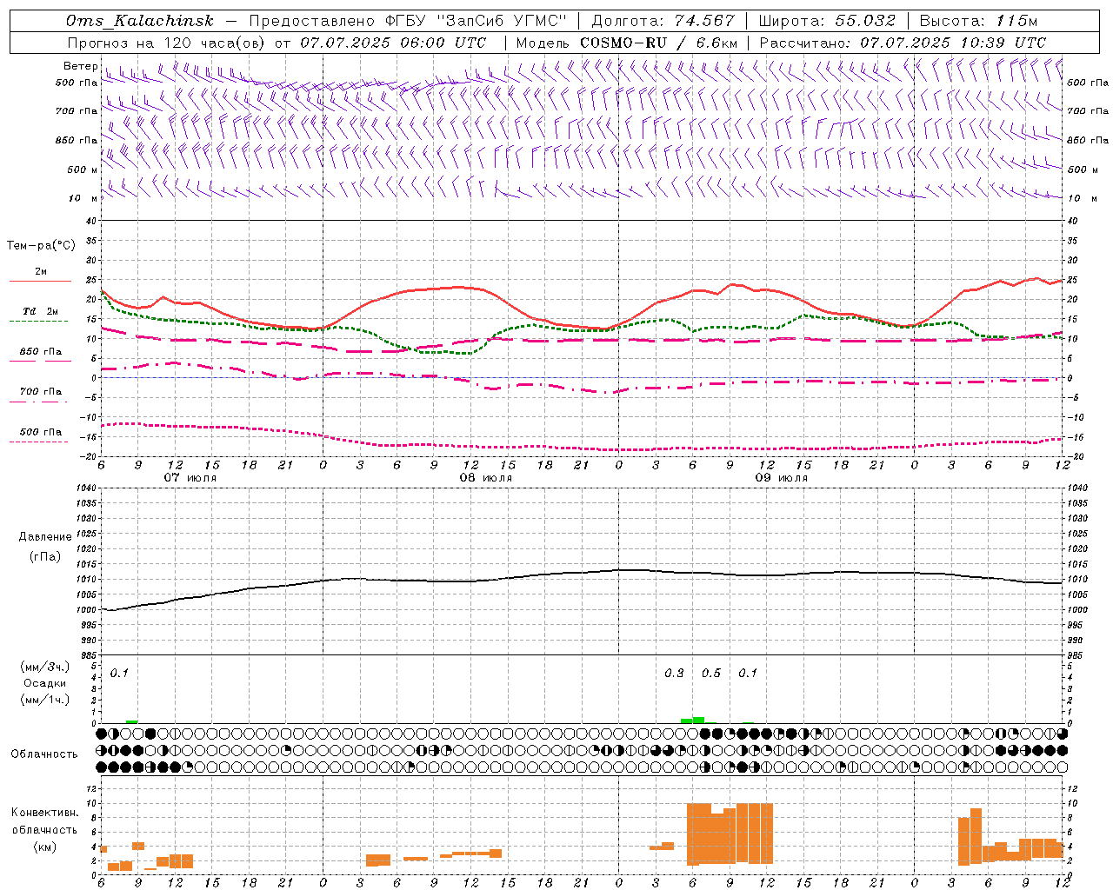Click the Конвективн. label text
The height and width of the screenshot is (890, 1113).
44,813
